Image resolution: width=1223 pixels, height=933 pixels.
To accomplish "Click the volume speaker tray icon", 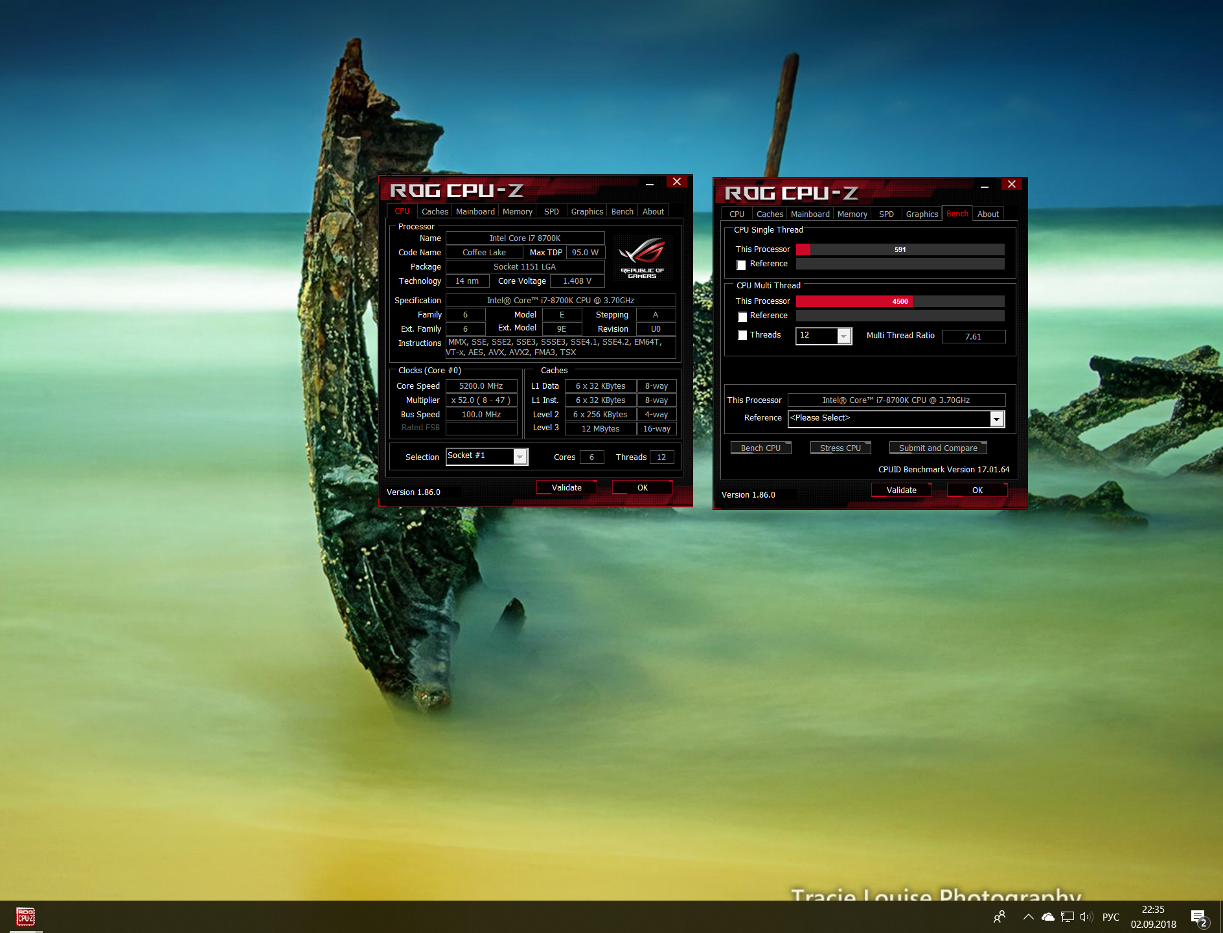I will (x=1086, y=917).
